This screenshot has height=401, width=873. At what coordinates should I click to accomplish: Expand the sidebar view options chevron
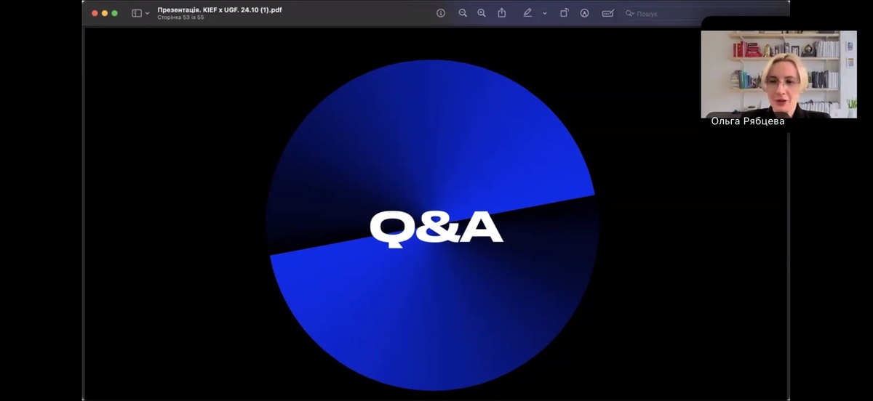coord(147,13)
